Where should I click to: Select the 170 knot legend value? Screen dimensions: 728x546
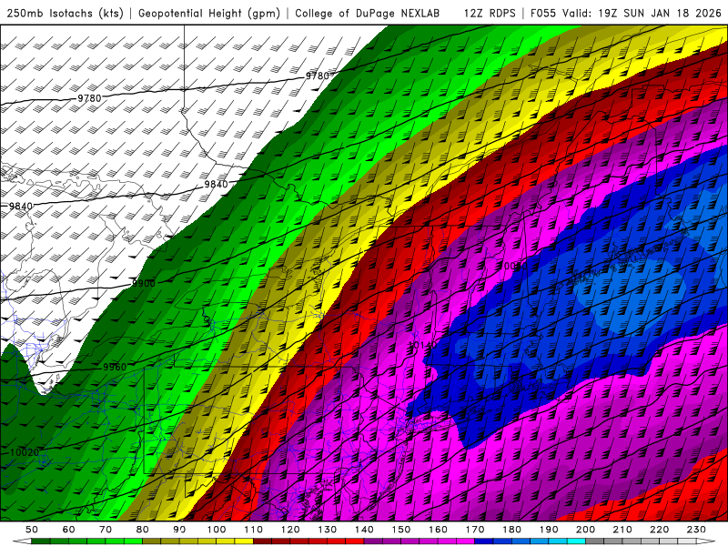tap(475, 530)
